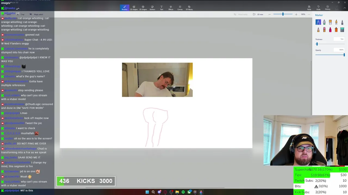This screenshot has height=195, width=348.
Task: Open the 3D shapes tab
Action: (x=143, y=8)
